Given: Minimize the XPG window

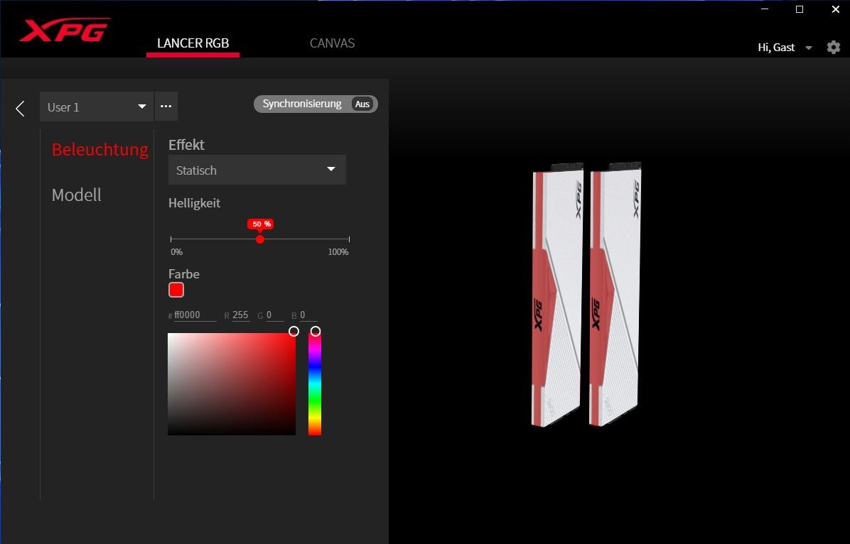Looking at the screenshot, I should pyautogui.click(x=764, y=9).
